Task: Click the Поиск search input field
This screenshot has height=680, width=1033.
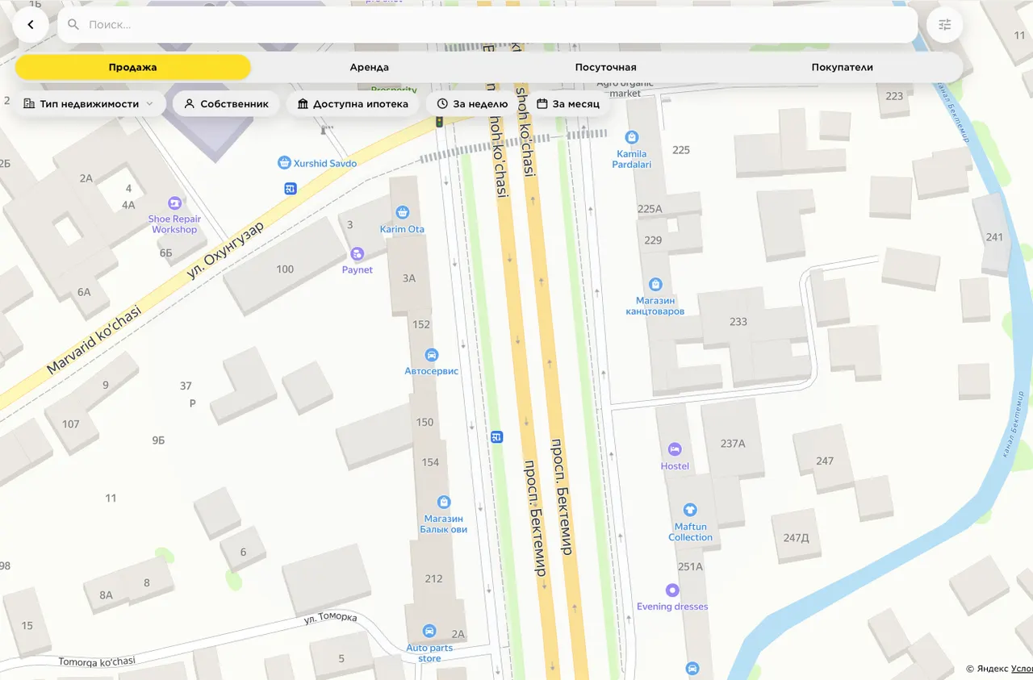Action: pyautogui.click(x=487, y=25)
